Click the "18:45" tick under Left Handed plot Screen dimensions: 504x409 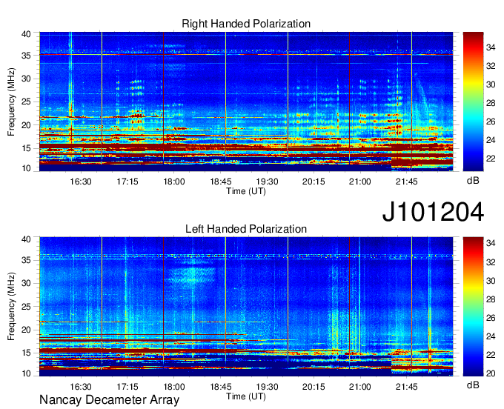coord(221,387)
